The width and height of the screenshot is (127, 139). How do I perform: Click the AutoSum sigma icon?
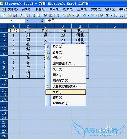[107, 16]
